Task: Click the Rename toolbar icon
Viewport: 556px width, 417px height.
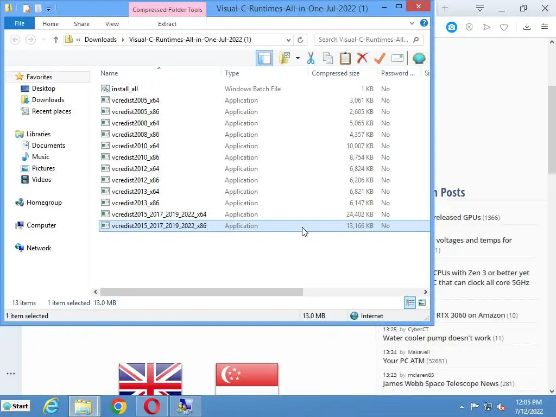Action: 397,58
